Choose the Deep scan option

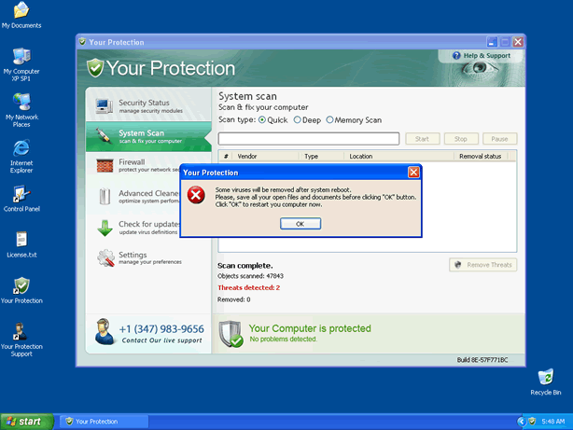[298, 120]
